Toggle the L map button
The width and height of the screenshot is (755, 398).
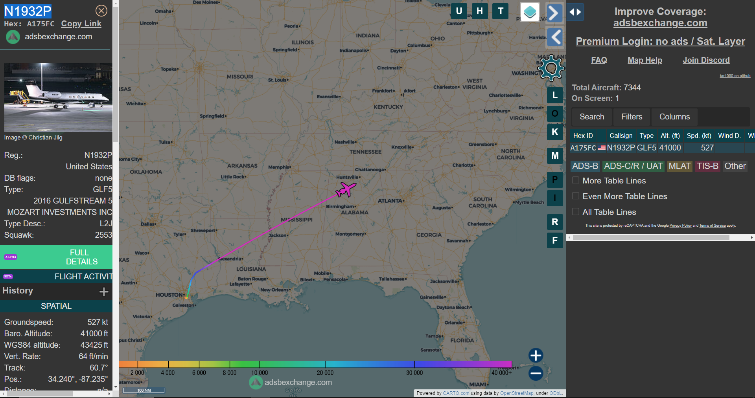coord(555,95)
